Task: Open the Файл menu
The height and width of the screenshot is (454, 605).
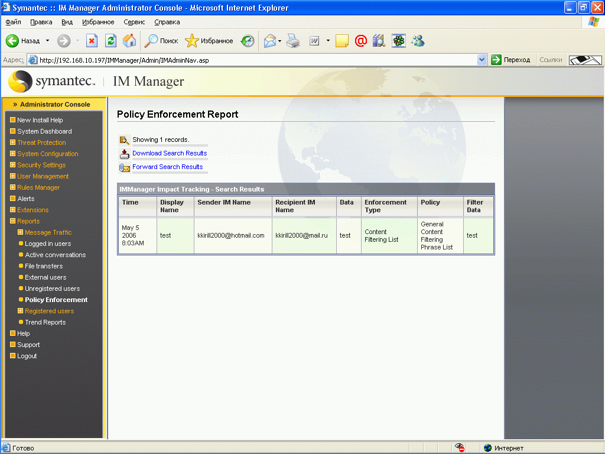Action: click(x=13, y=22)
